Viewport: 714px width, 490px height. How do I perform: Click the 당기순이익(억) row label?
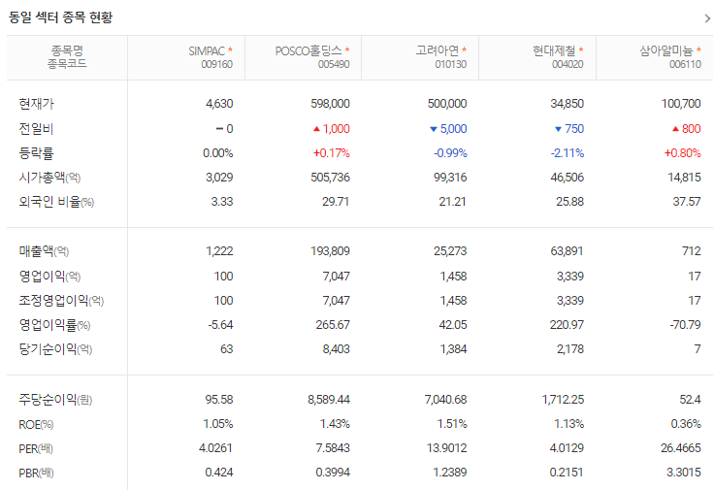click(x=55, y=349)
